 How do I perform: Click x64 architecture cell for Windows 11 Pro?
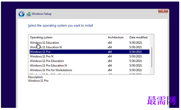[110, 52]
